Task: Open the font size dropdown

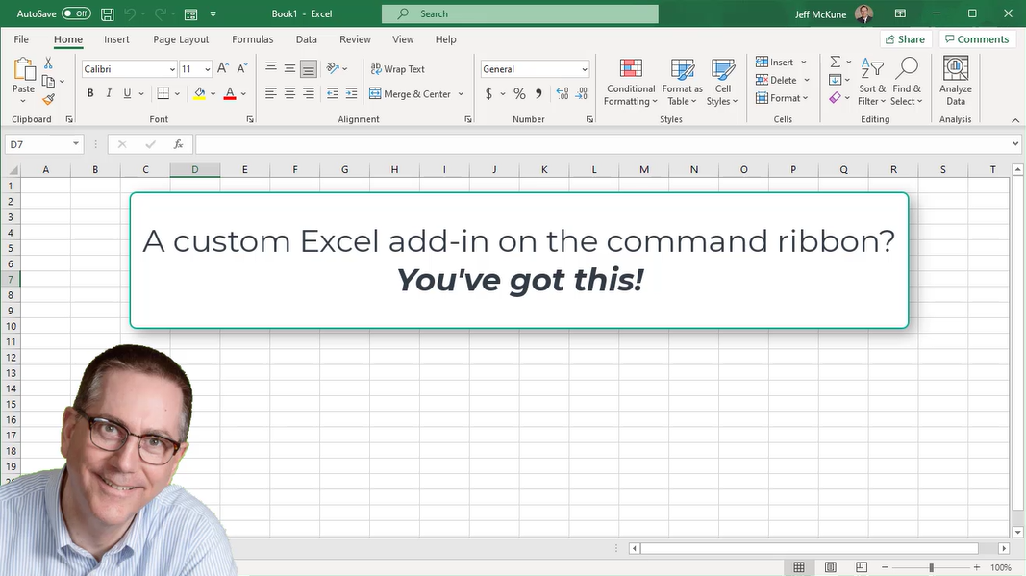Action: click(x=208, y=69)
